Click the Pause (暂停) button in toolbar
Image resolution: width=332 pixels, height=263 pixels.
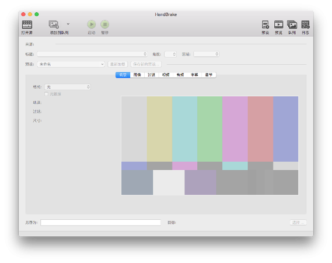105,24
